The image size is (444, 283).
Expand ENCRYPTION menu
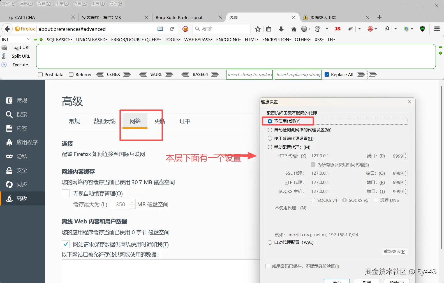pyautogui.click(x=276, y=39)
